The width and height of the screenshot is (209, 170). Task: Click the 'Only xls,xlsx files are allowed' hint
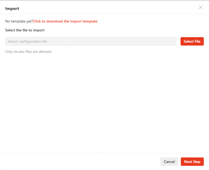pos(28,52)
